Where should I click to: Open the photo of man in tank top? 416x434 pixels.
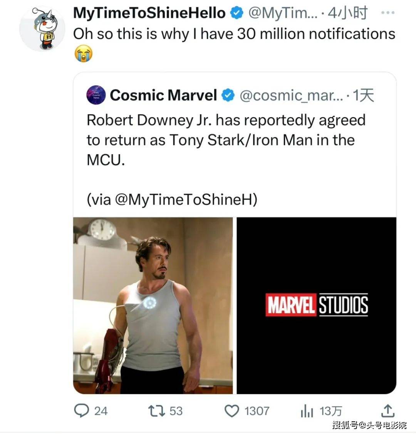click(153, 305)
